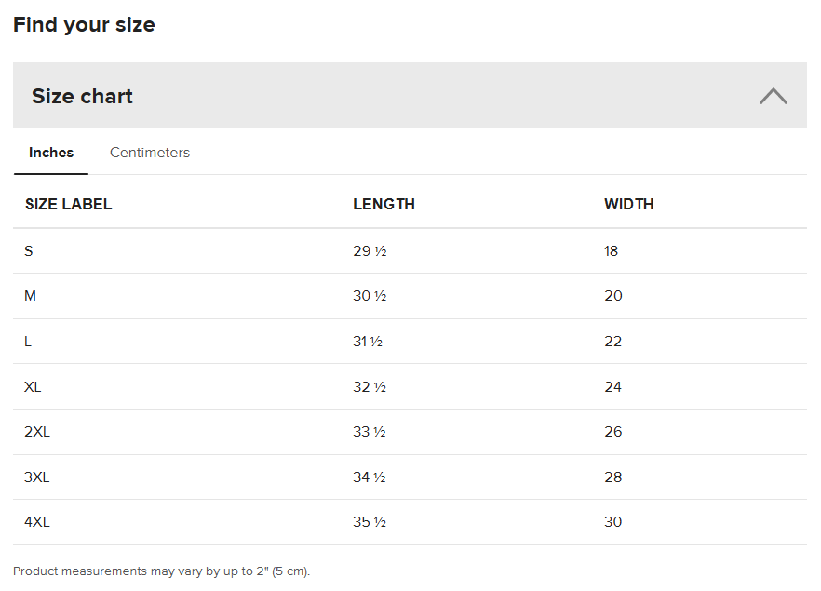Click the 29 ½ length value
821x591 pixels.
click(370, 250)
